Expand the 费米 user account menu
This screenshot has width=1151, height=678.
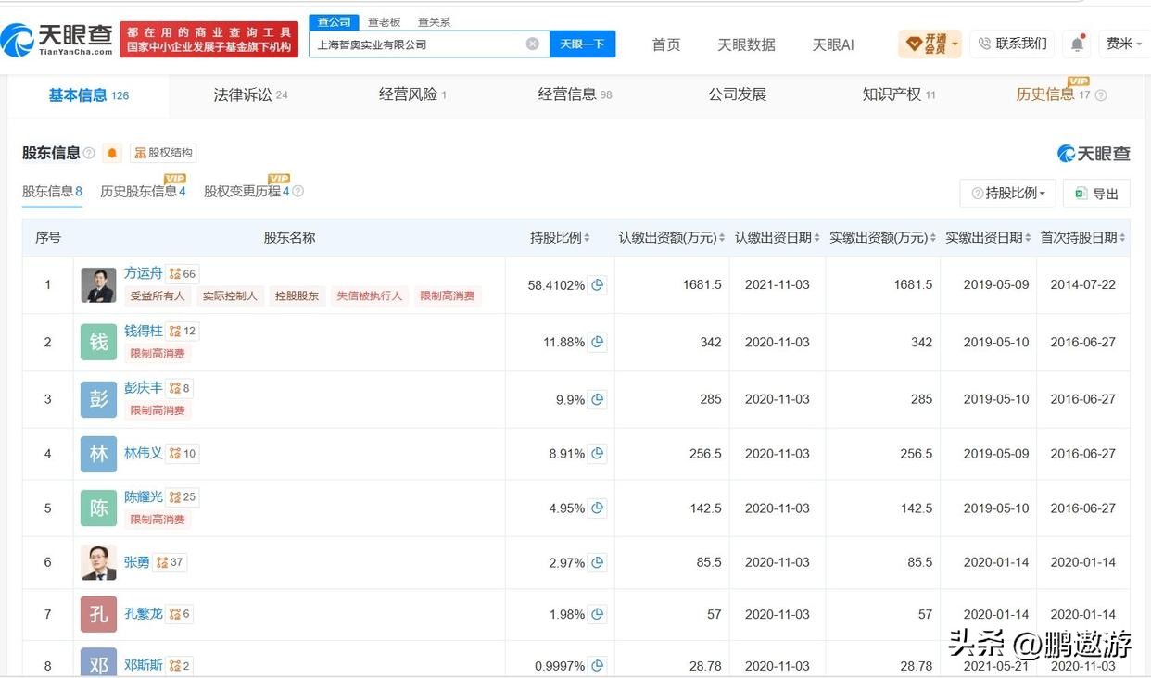click(1122, 44)
